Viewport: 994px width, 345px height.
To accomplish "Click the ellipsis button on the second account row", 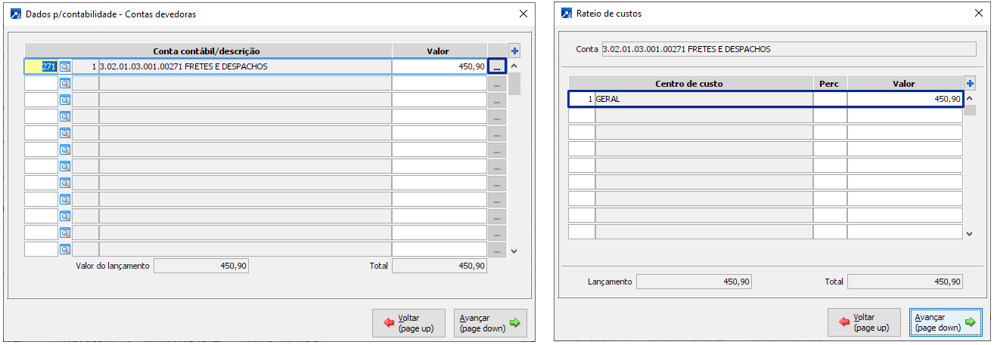I will [496, 84].
